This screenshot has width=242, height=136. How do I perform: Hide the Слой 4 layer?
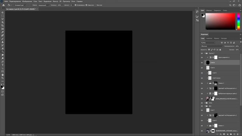click(202, 68)
